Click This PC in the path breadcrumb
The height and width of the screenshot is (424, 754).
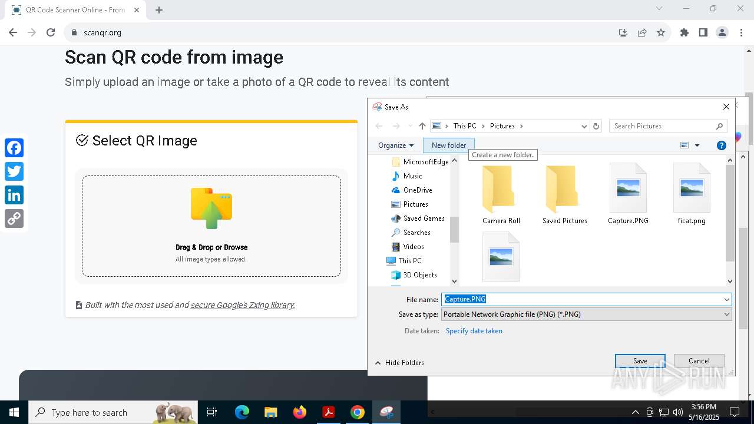[x=465, y=126]
